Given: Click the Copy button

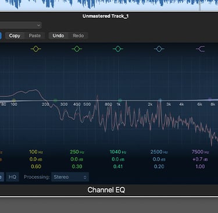Looking at the screenshot, I should pos(15,35).
